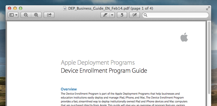Viewport: 217px width, 106px height.
Task: Expand the highlight color dropdown arrow
Action: (x=112, y=15)
